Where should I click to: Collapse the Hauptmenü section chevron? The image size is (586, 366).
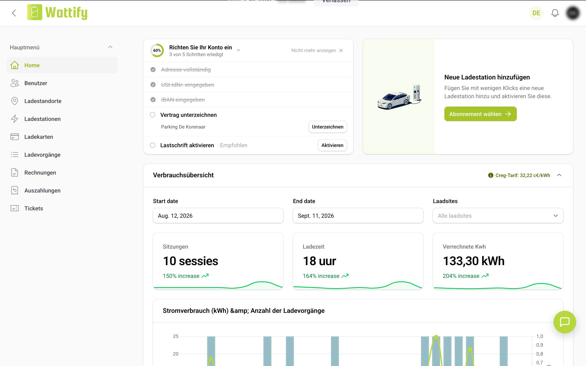coord(110,47)
